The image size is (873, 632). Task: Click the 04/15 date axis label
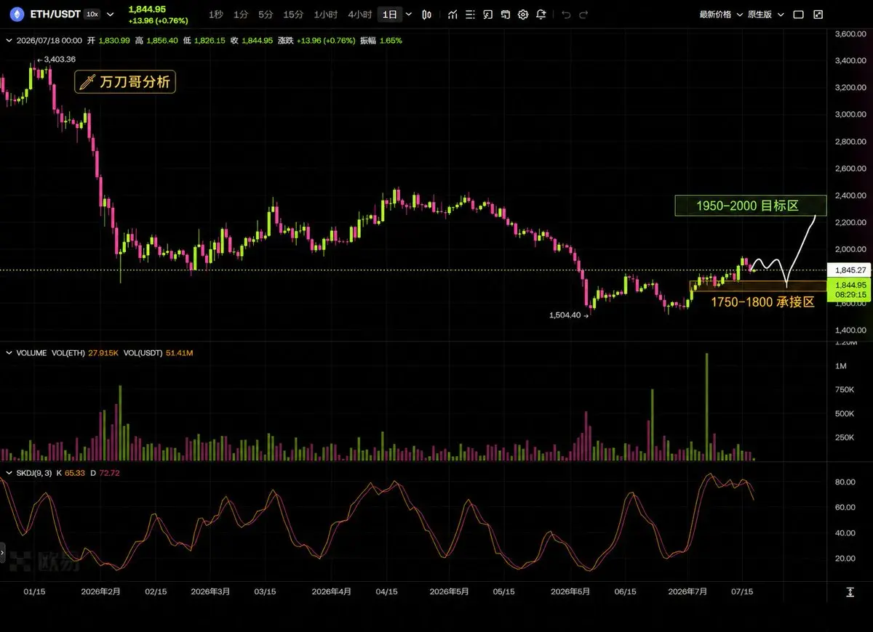point(386,592)
